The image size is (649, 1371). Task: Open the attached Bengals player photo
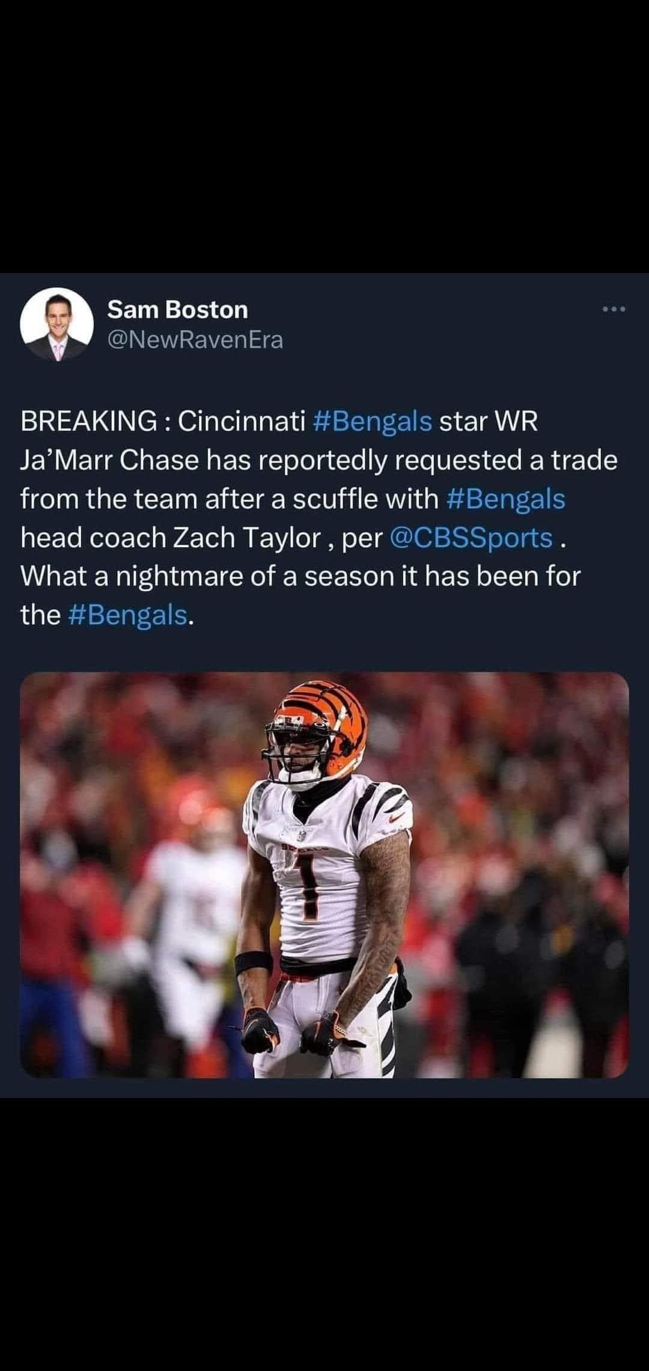(324, 874)
